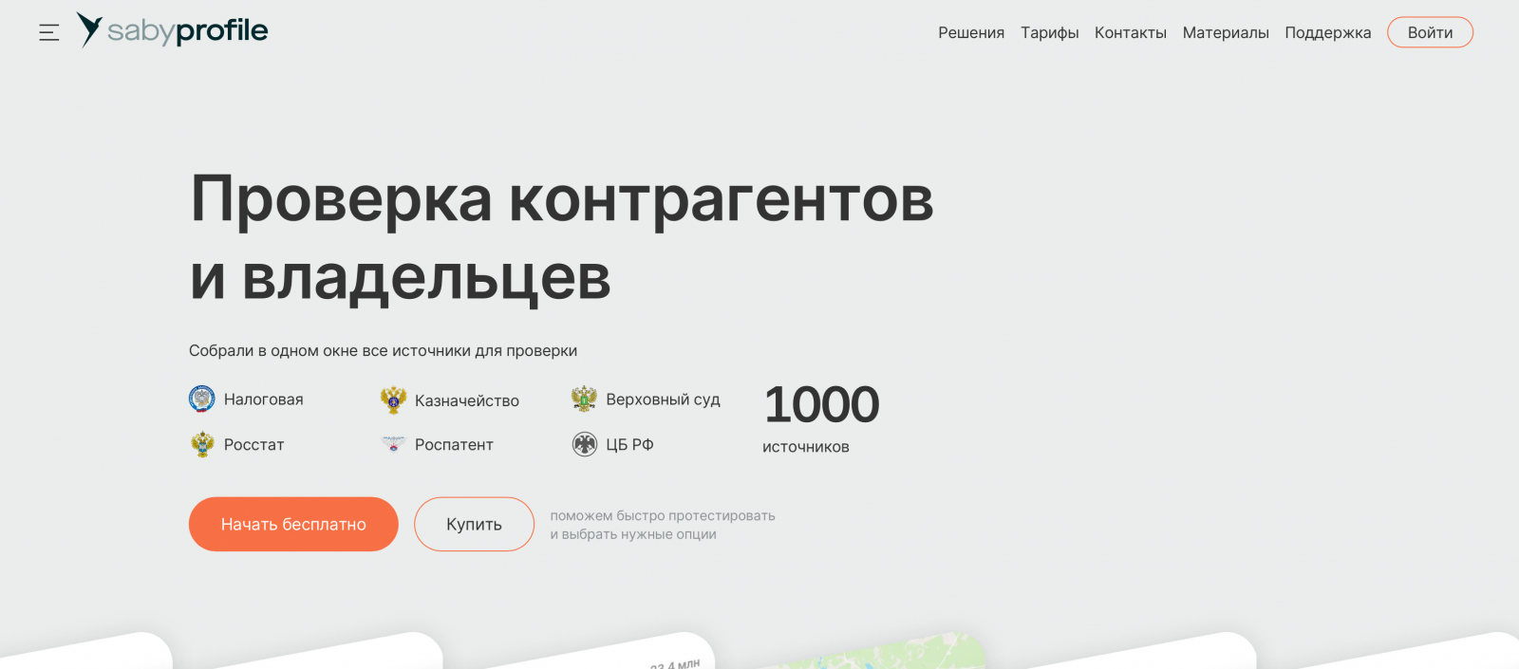Click 'Собрали в одном окне' subtitle text
This screenshot has height=669, width=1519.
click(x=383, y=351)
